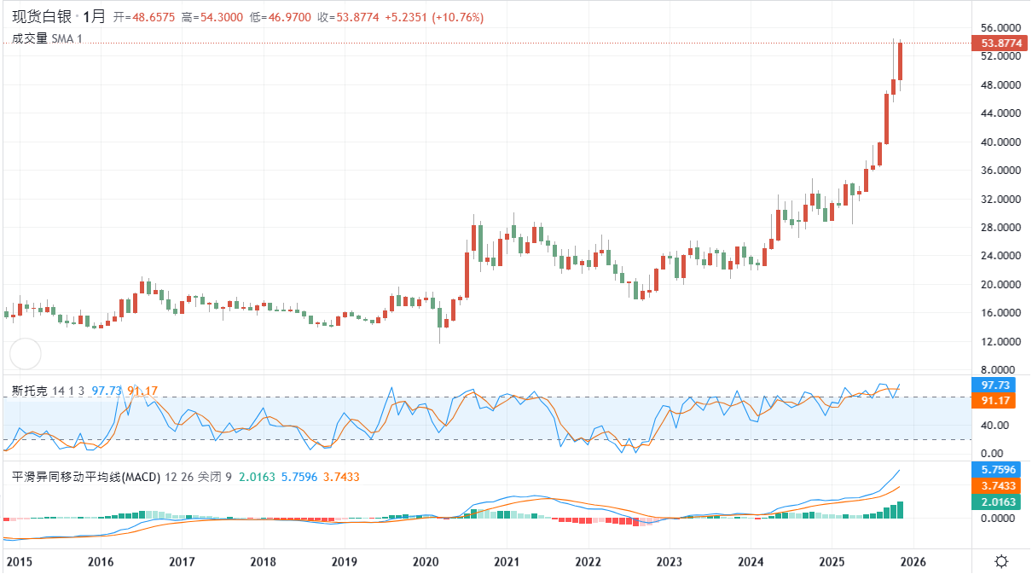Click the blue 97.73 axis value tag

click(997, 386)
